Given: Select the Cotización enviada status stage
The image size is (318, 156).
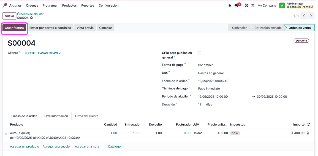Looking at the screenshot, I should [268, 28].
